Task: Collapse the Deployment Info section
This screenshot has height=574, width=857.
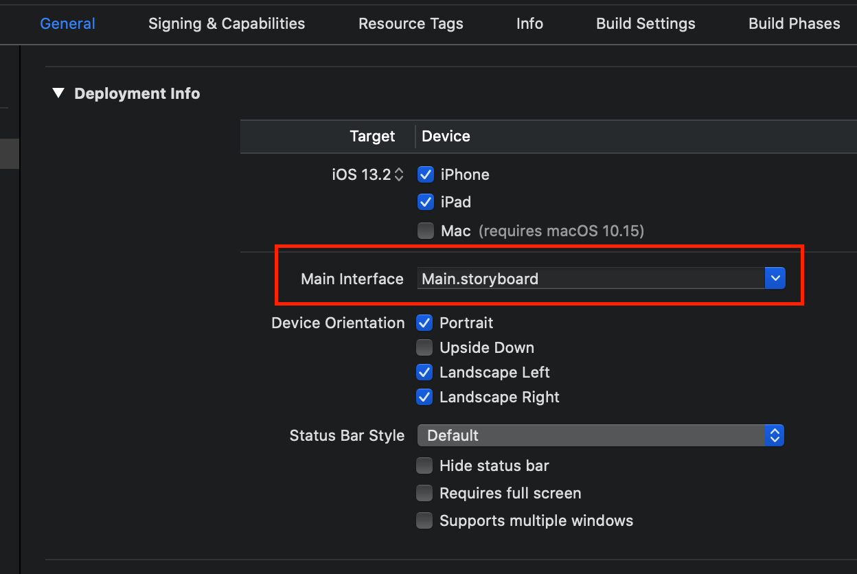Action: click(58, 93)
